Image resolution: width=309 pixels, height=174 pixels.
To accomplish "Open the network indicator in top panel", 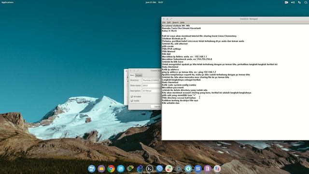I will (299, 2).
